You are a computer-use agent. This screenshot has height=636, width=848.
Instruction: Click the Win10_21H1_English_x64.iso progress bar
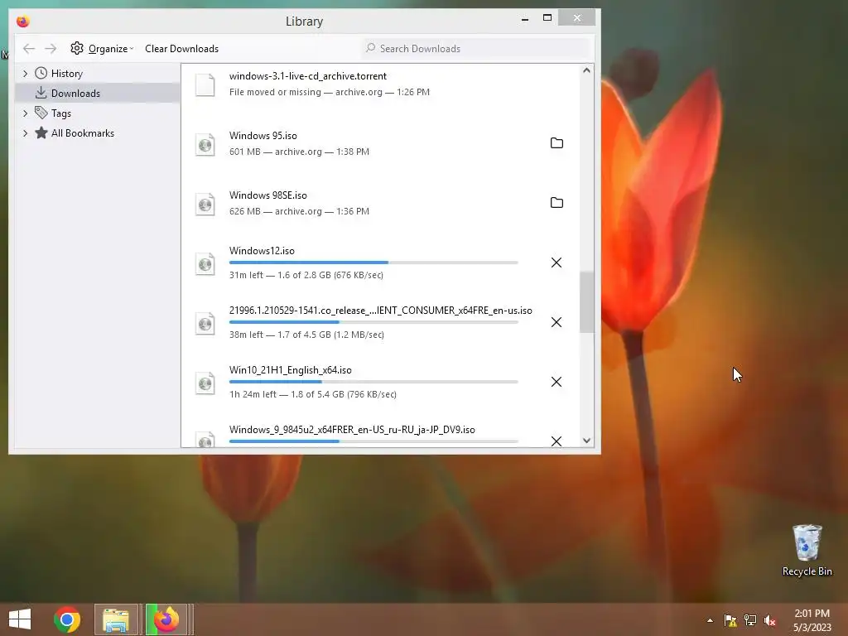pyautogui.click(x=373, y=381)
